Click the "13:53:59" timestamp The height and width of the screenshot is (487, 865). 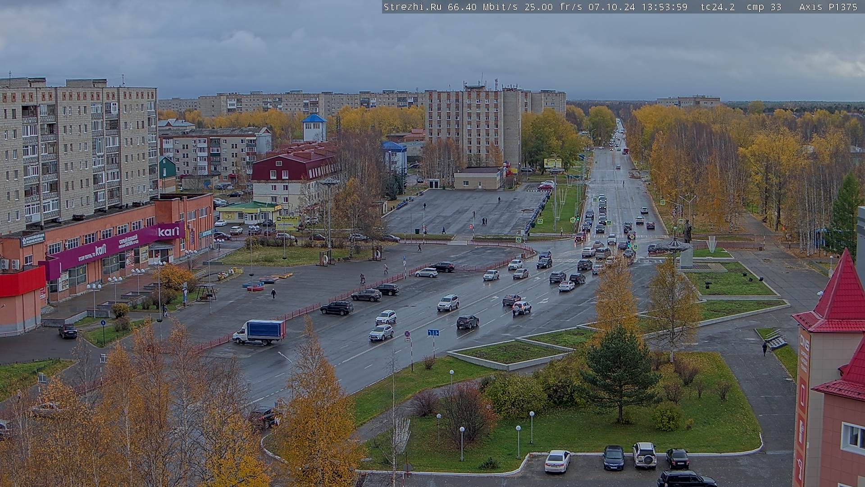tap(665, 7)
